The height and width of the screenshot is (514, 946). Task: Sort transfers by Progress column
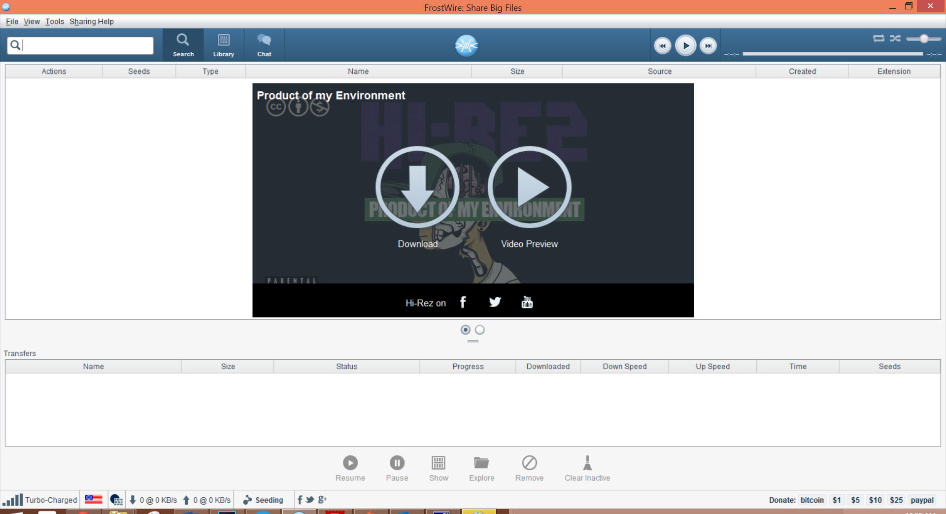(x=468, y=367)
